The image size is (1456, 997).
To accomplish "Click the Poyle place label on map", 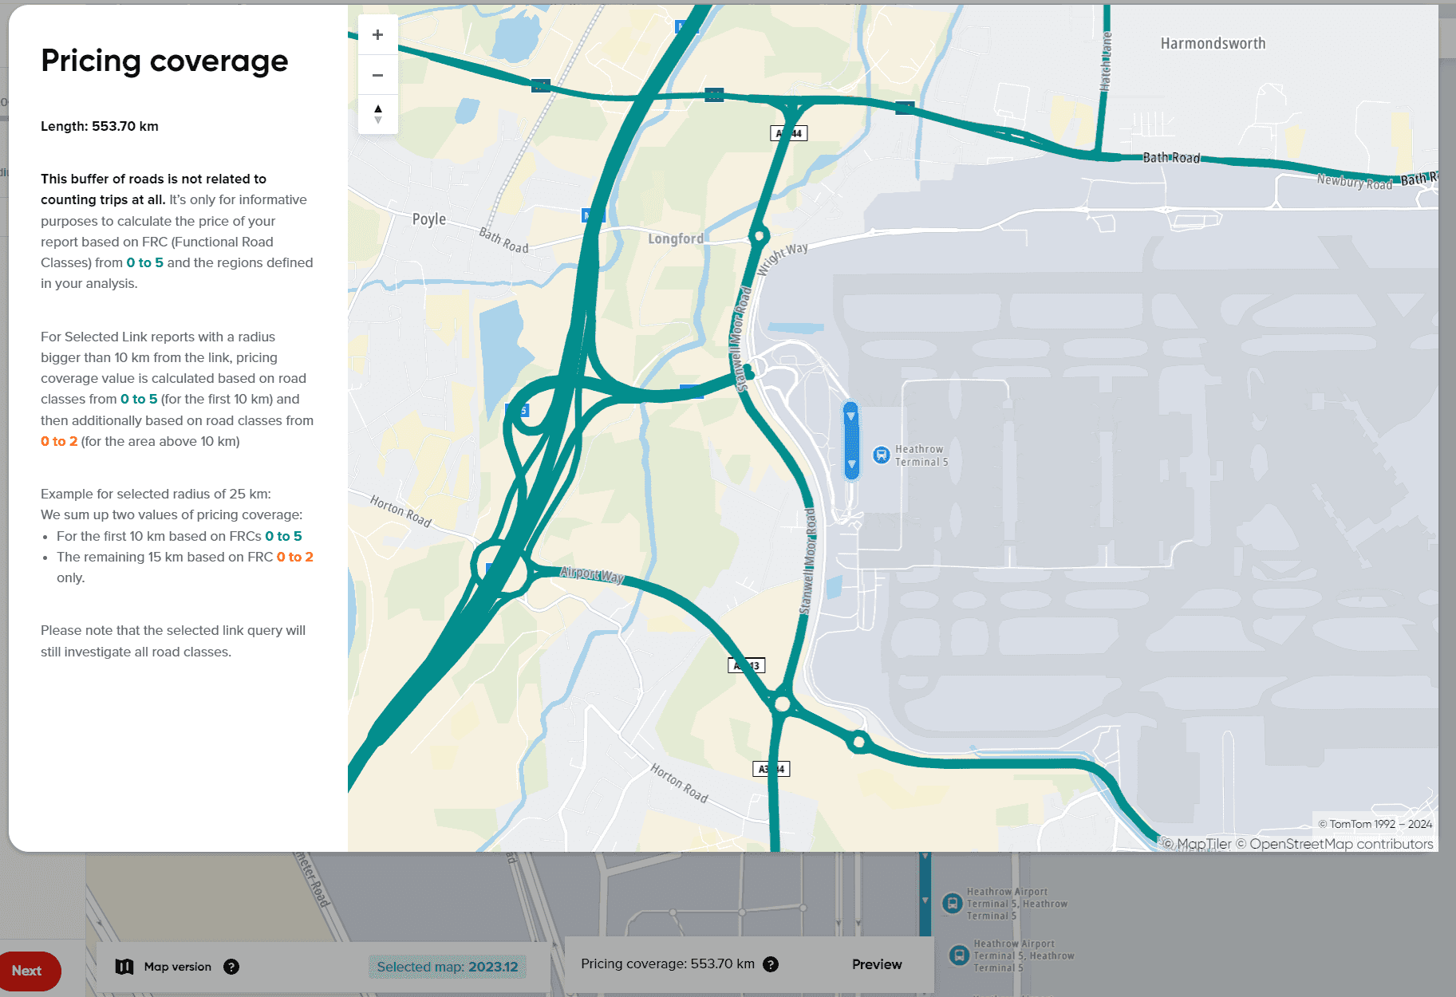I will [428, 219].
